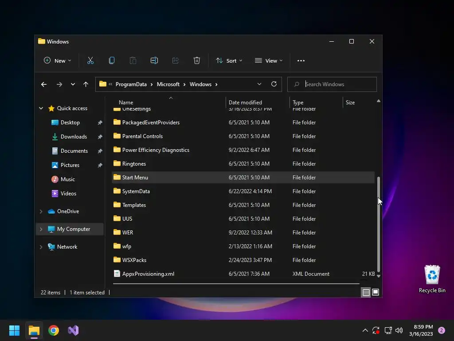454x341 pixels.
Task: Open Recycle Bin on desktop
Action: pyautogui.click(x=432, y=279)
